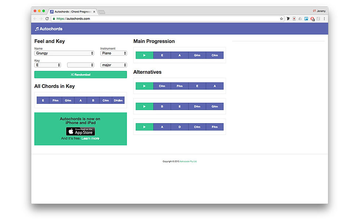Image resolution: width=360 pixels, height=221 pixels.
Task: Play D#dim chord in All Chords in Key
Action: [x=118, y=100]
